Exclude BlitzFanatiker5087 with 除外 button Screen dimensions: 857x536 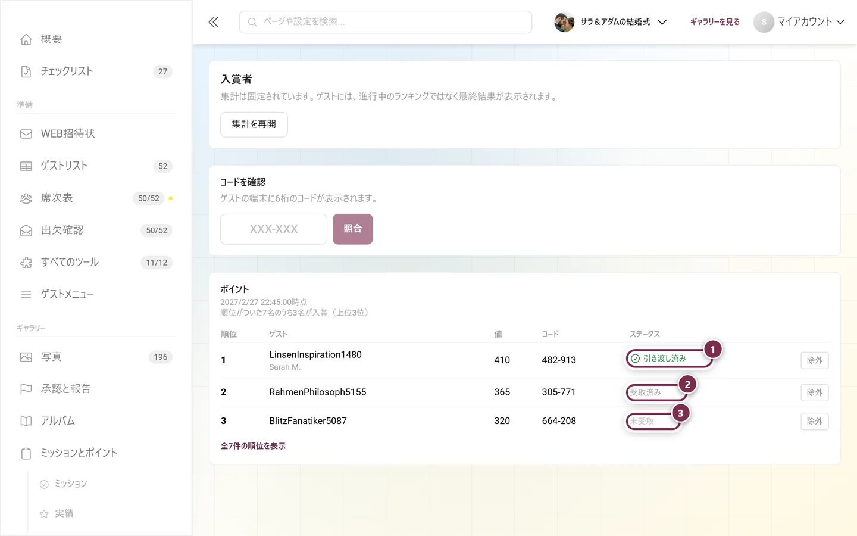(x=815, y=421)
